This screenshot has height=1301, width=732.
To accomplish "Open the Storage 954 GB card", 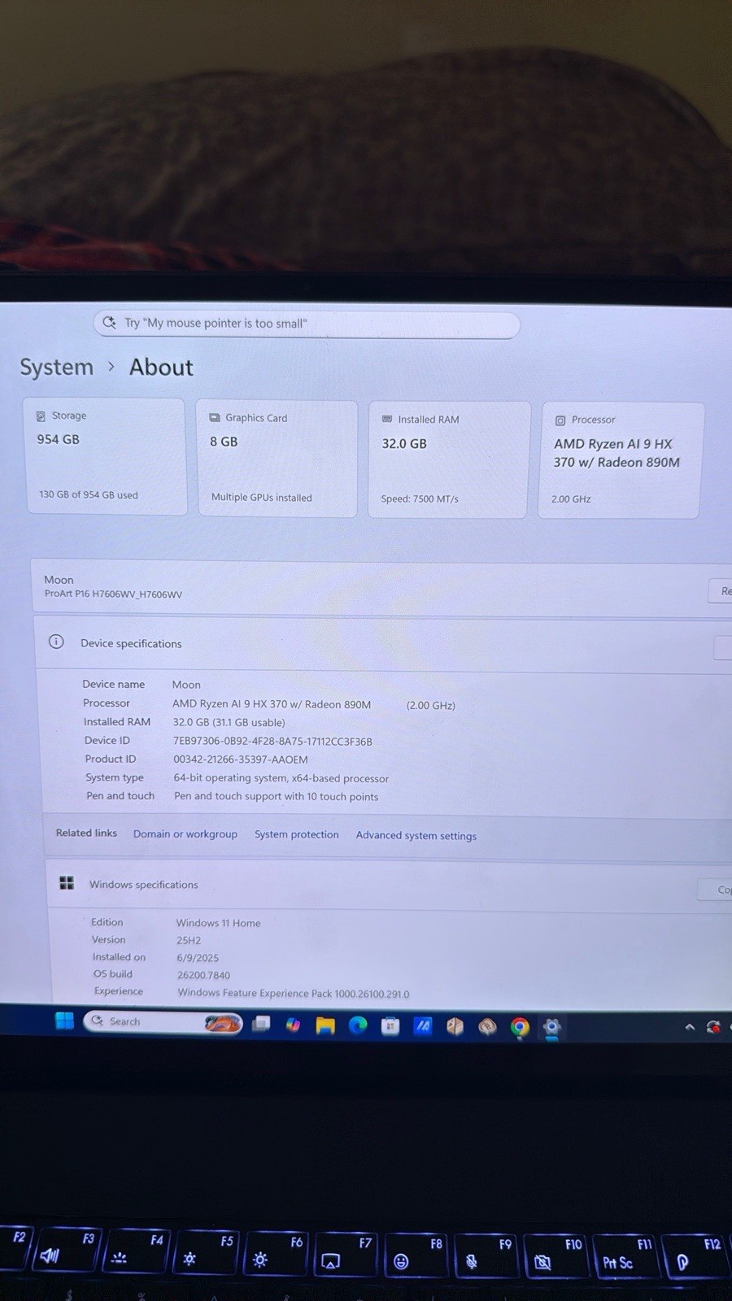I will point(107,455).
